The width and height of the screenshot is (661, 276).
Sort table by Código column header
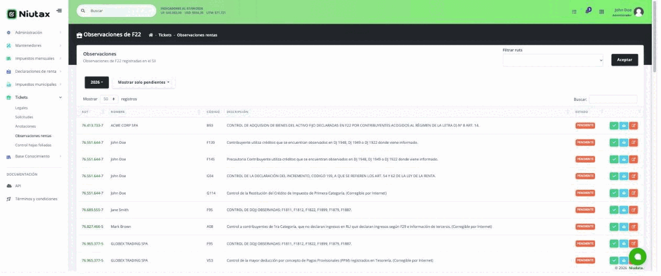coord(214,112)
